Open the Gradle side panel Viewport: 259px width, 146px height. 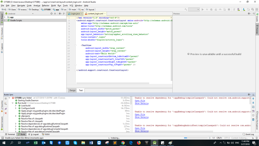pyautogui.click(x=257, y=17)
